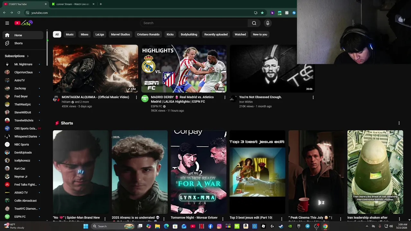Viewport: 411px width, 231px height.
Task: Click Iron Within channel avatar
Action: tap(233, 98)
